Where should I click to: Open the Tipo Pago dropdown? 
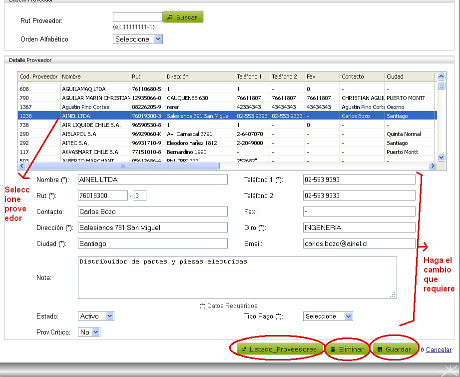point(328,316)
